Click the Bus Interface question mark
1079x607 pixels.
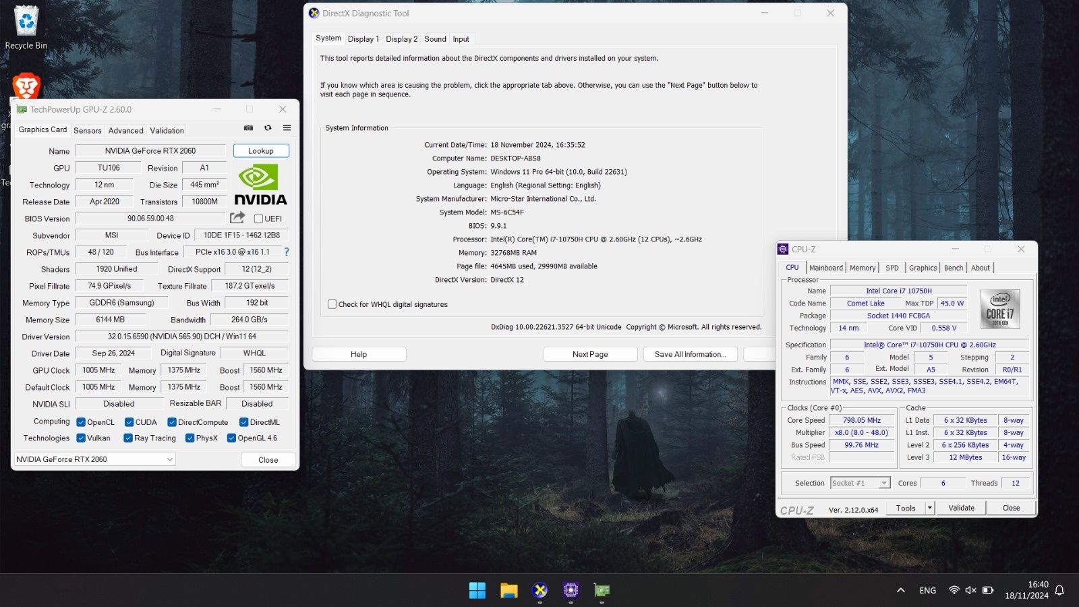click(287, 252)
